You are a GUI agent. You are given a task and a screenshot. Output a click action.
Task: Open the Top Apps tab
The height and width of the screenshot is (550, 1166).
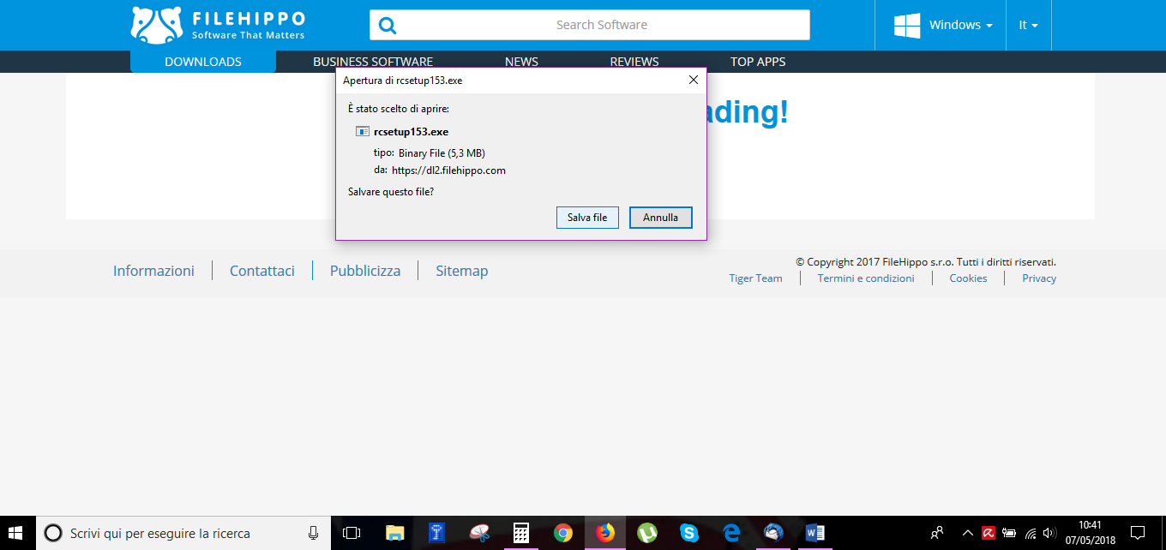(758, 62)
